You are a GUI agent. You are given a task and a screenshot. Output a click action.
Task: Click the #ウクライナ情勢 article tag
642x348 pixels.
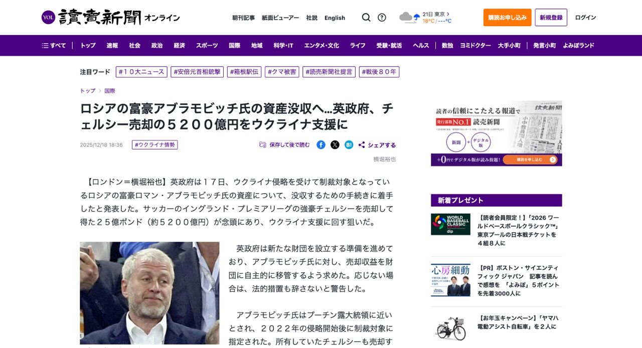(155, 145)
